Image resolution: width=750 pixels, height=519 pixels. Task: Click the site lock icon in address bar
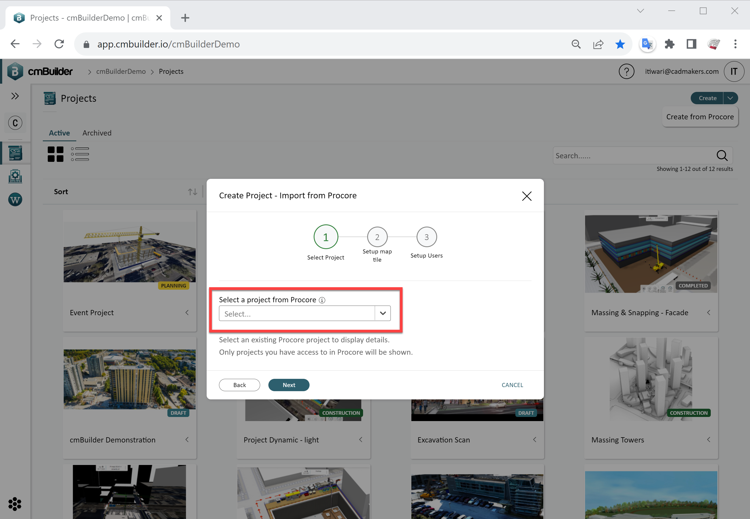(x=86, y=44)
